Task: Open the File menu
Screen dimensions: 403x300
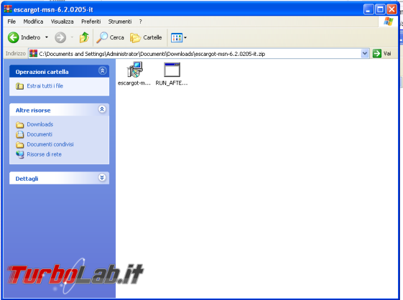Action: click(12, 22)
